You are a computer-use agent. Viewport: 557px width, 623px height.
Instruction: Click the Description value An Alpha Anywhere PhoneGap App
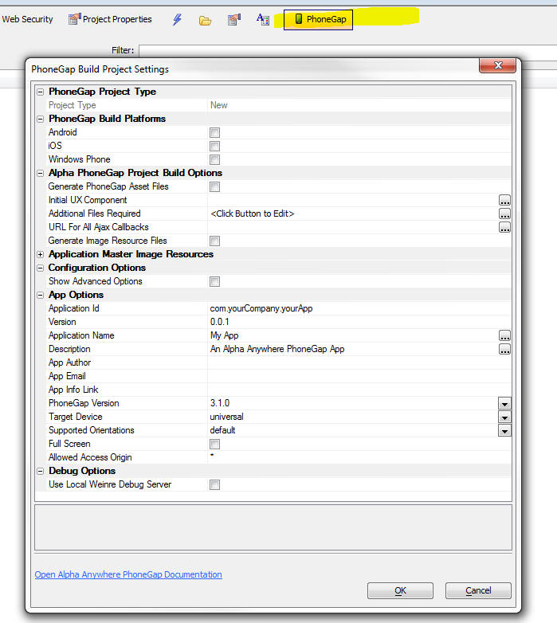(x=277, y=349)
